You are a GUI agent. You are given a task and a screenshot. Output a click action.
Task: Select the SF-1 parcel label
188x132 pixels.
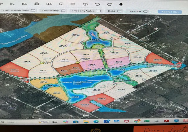(43, 71)
